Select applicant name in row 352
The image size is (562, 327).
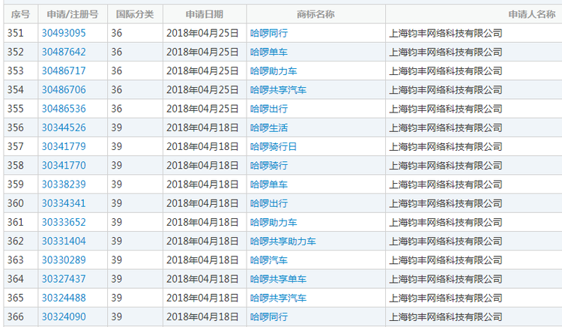446,52
